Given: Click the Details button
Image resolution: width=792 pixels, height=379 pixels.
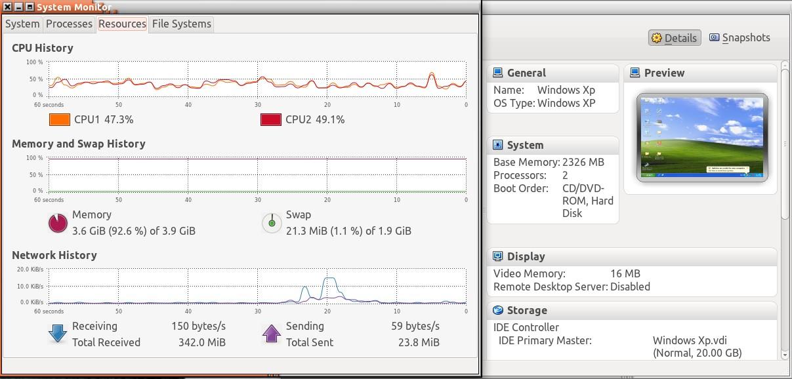Looking at the screenshot, I should pyautogui.click(x=675, y=37).
